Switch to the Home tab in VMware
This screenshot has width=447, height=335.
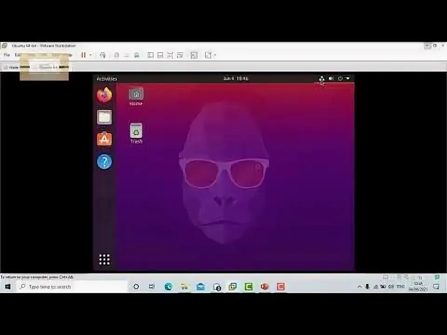(x=11, y=67)
